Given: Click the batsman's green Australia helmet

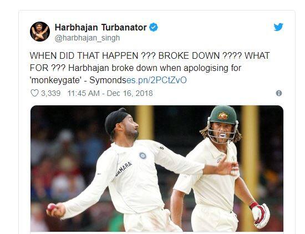Looking at the screenshot, I should click(223, 115).
